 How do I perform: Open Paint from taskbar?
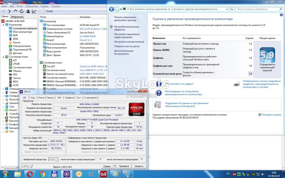(116, 174)
